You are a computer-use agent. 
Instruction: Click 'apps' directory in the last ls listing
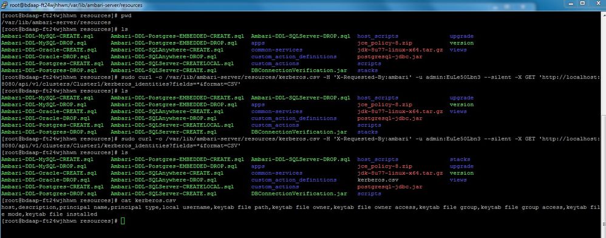(x=258, y=166)
